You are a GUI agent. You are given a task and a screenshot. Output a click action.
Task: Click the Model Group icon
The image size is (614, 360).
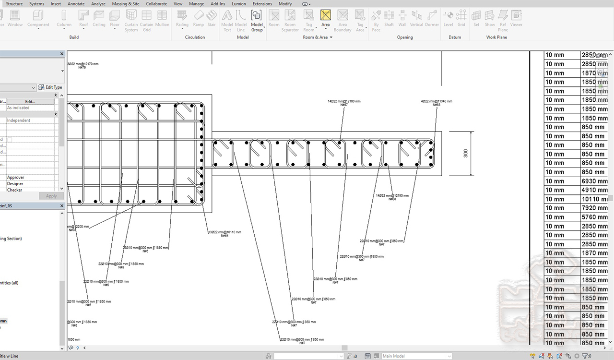[257, 16]
